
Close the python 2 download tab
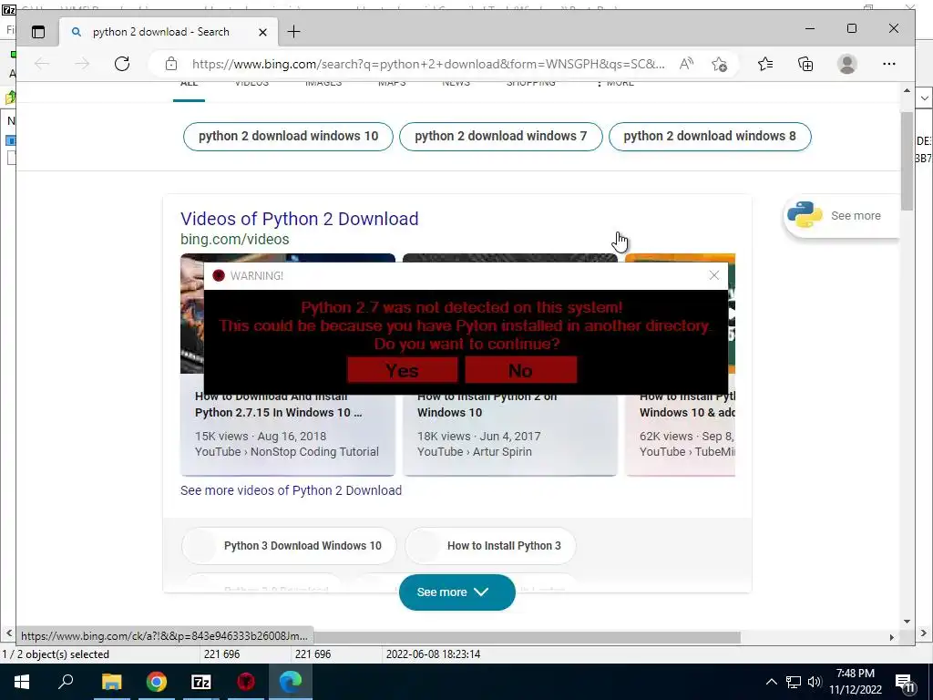(262, 32)
